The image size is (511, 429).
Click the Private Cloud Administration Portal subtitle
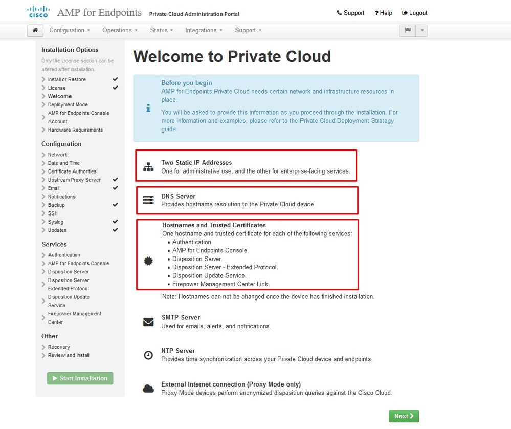click(x=194, y=14)
